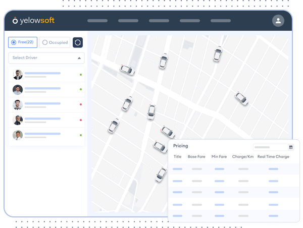
Task: Click the Charge/Km column header
Action: pos(243,157)
